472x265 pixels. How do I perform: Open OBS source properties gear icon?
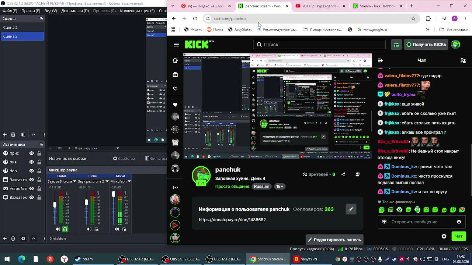tap(23, 239)
